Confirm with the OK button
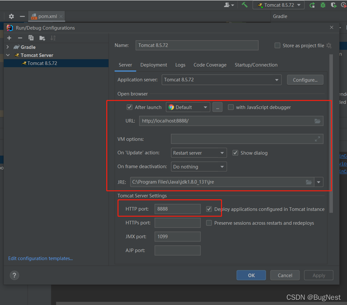 point(251,276)
